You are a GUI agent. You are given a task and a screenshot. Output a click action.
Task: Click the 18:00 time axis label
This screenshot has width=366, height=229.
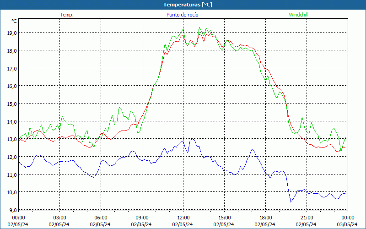click(x=266, y=218)
